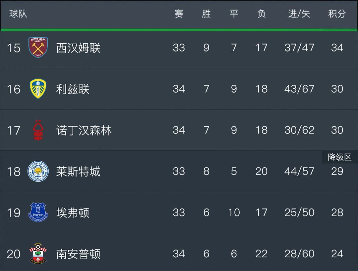Screen dimensions: 358x271
Task: Click Leicester's 44/57 goals value
Action: pos(299,171)
